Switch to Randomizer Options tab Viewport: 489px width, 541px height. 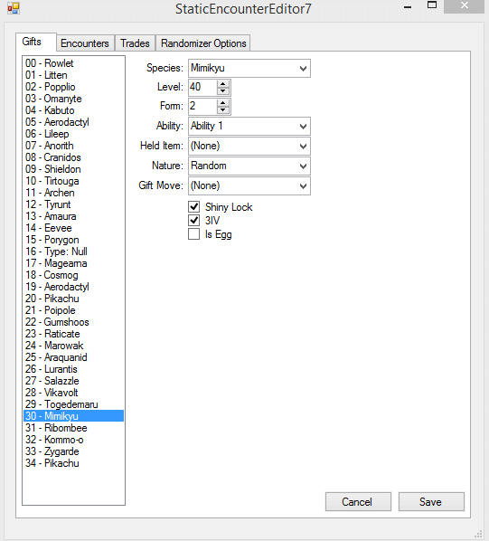(203, 43)
